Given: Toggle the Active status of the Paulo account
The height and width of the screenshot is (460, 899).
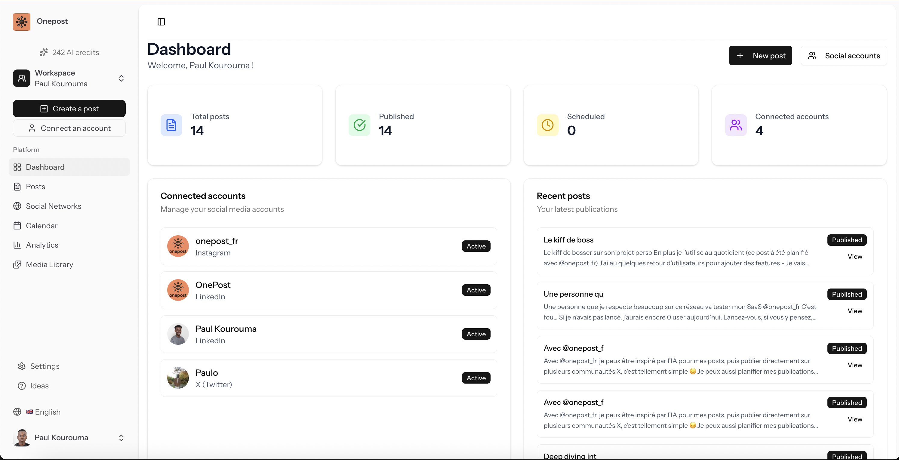Looking at the screenshot, I should (x=476, y=378).
